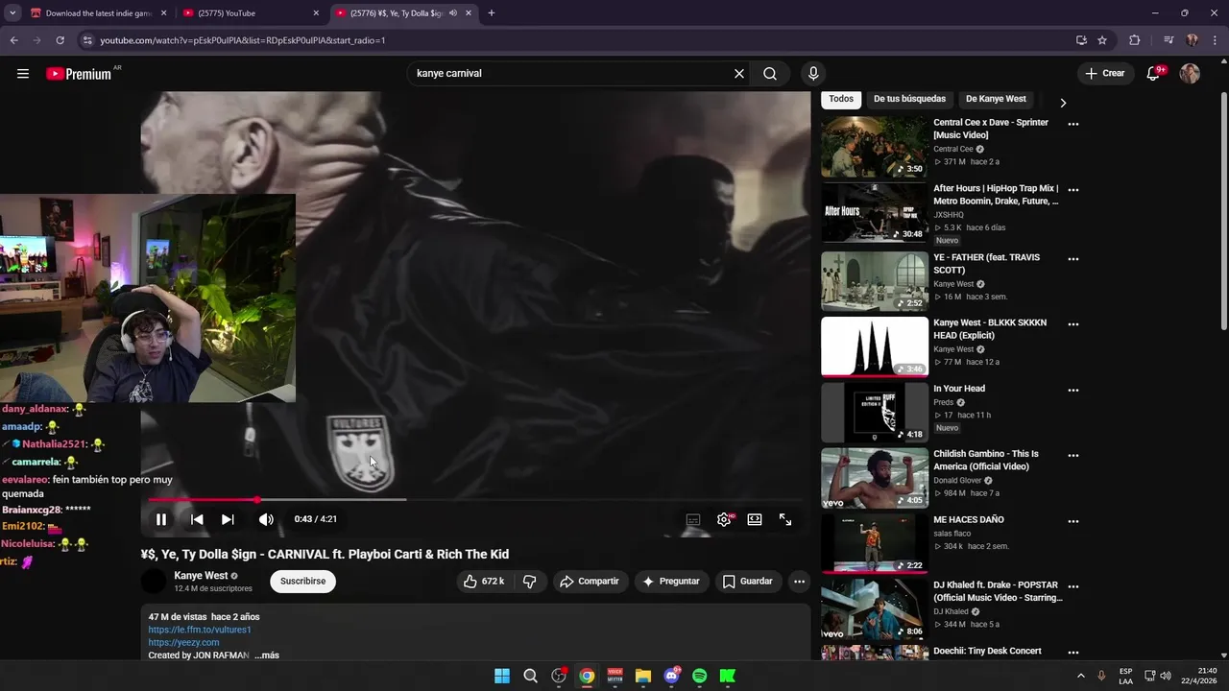This screenshot has height=691, width=1229.
Task: Select the Todos filter chip
Action: point(841,99)
